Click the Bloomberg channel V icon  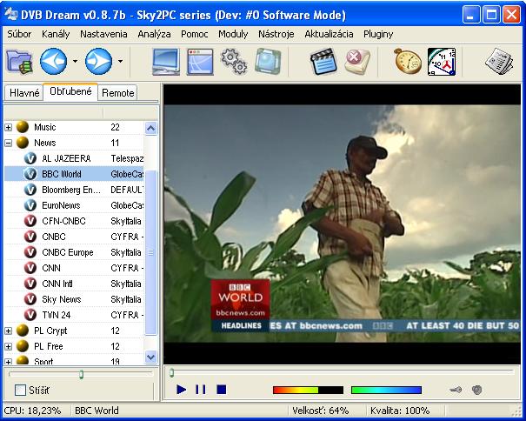point(30,190)
